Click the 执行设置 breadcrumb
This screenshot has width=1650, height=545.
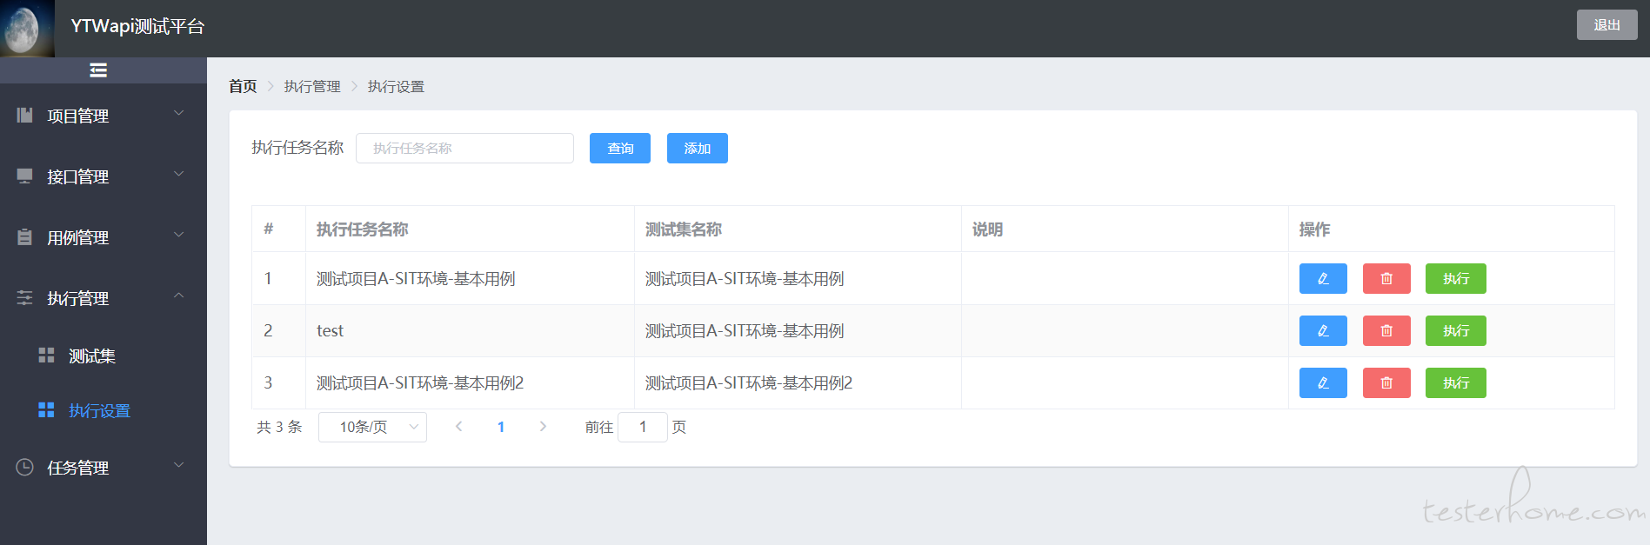coord(396,86)
